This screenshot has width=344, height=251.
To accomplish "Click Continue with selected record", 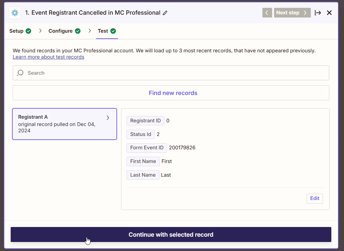I will [171, 235].
